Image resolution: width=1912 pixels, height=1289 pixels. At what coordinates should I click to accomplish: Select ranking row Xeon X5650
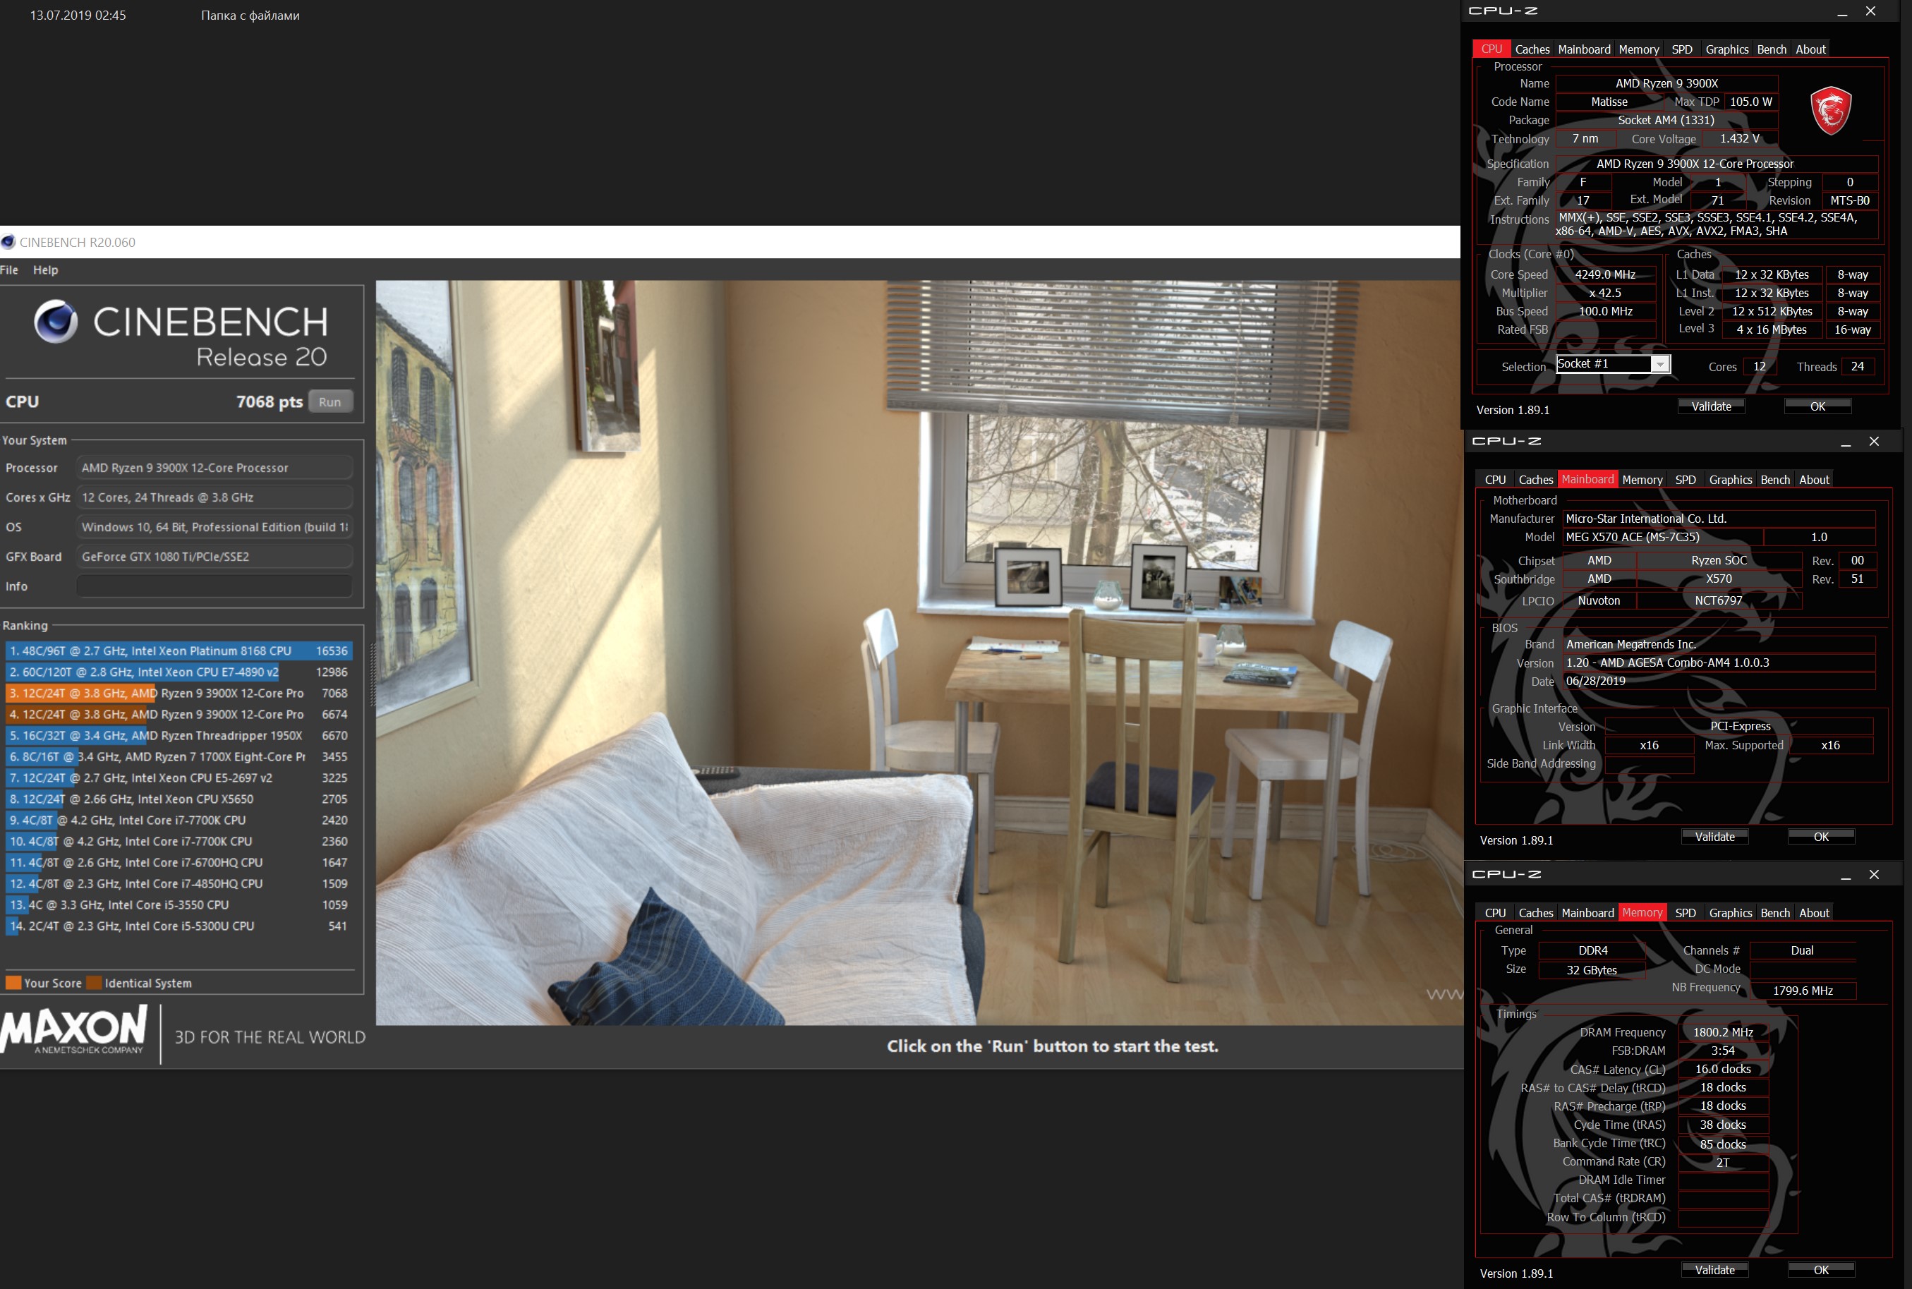[179, 799]
